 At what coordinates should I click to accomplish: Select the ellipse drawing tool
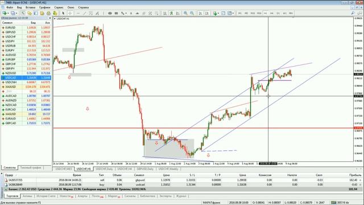point(110,13)
